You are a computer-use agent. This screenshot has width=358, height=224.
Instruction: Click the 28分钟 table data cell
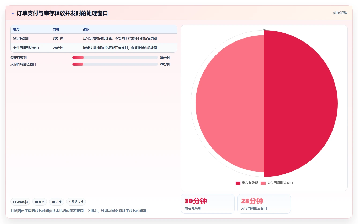pos(58,48)
